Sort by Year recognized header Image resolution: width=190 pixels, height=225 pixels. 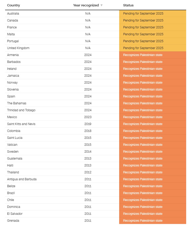pos(86,5)
